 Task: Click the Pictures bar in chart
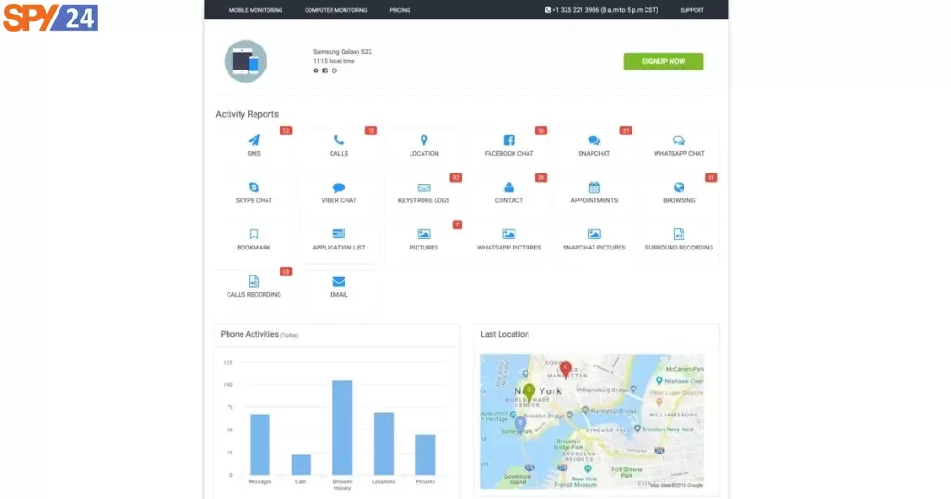point(425,454)
